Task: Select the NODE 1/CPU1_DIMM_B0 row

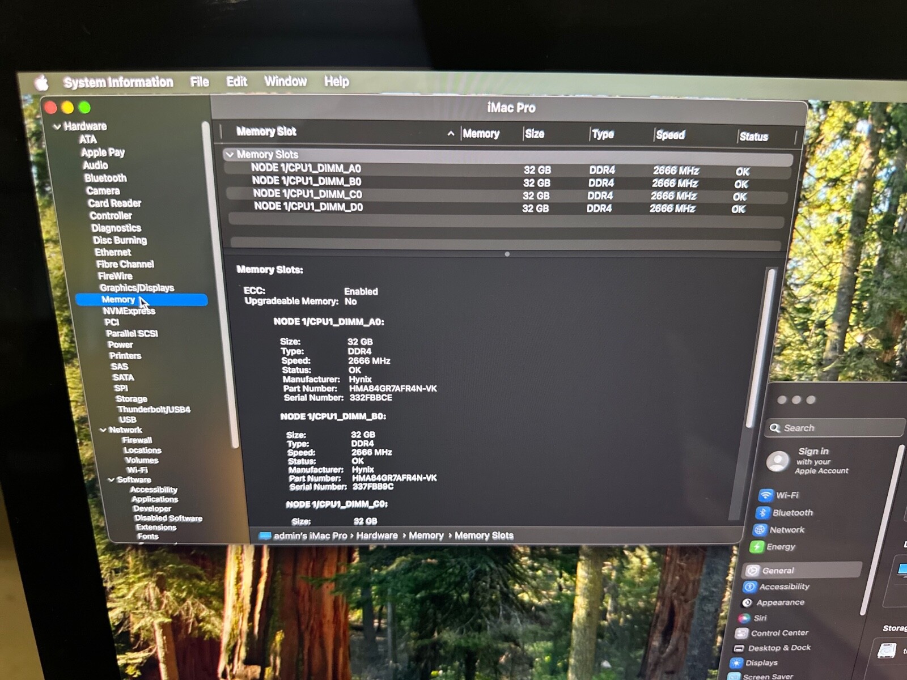Action: pyautogui.click(x=507, y=182)
